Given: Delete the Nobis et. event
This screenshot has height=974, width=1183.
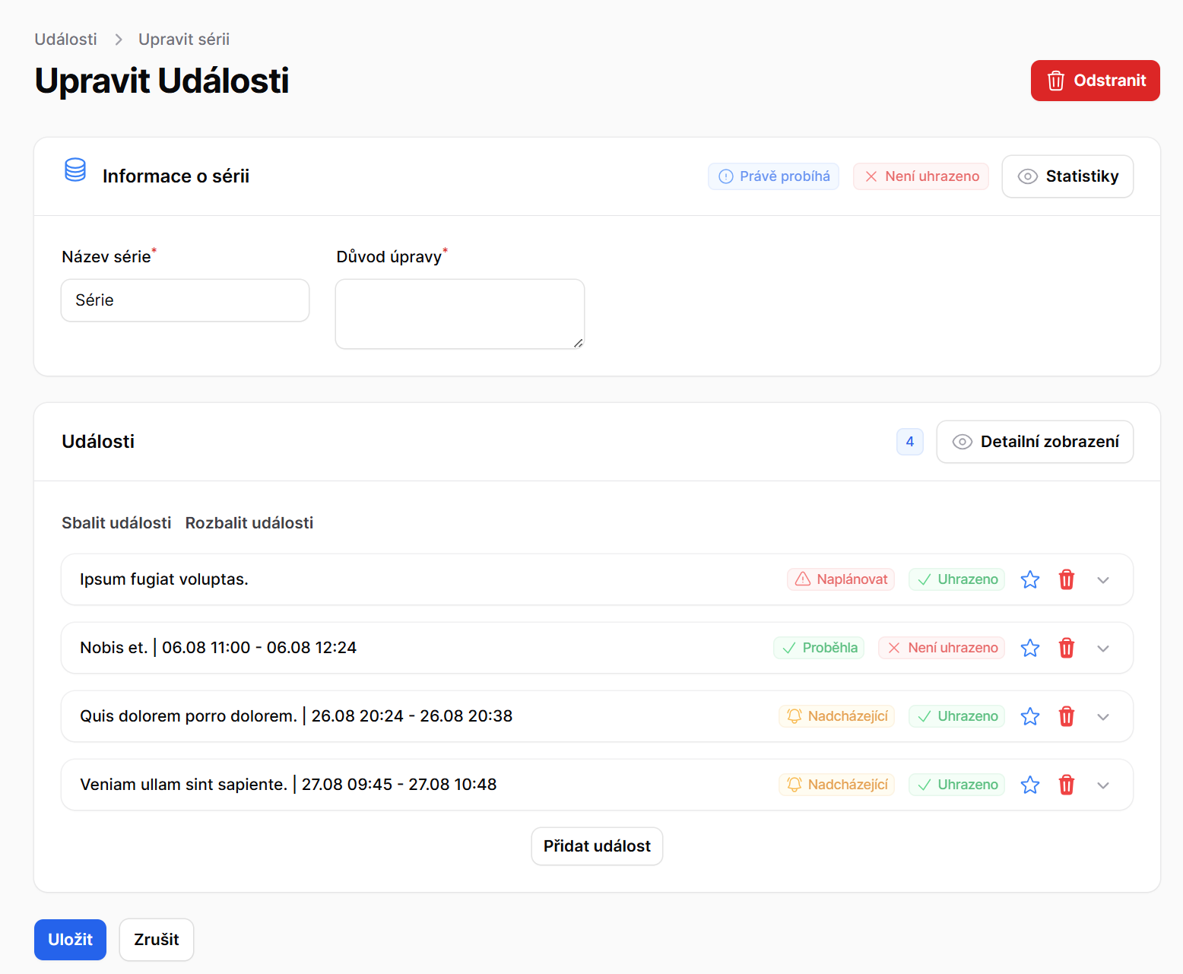Looking at the screenshot, I should tap(1067, 648).
